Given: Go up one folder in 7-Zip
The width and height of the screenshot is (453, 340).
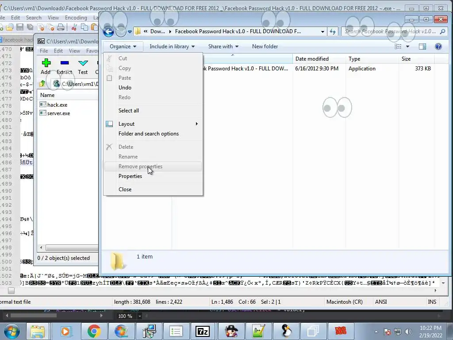Looking at the screenshot, I should coord(42,84).
